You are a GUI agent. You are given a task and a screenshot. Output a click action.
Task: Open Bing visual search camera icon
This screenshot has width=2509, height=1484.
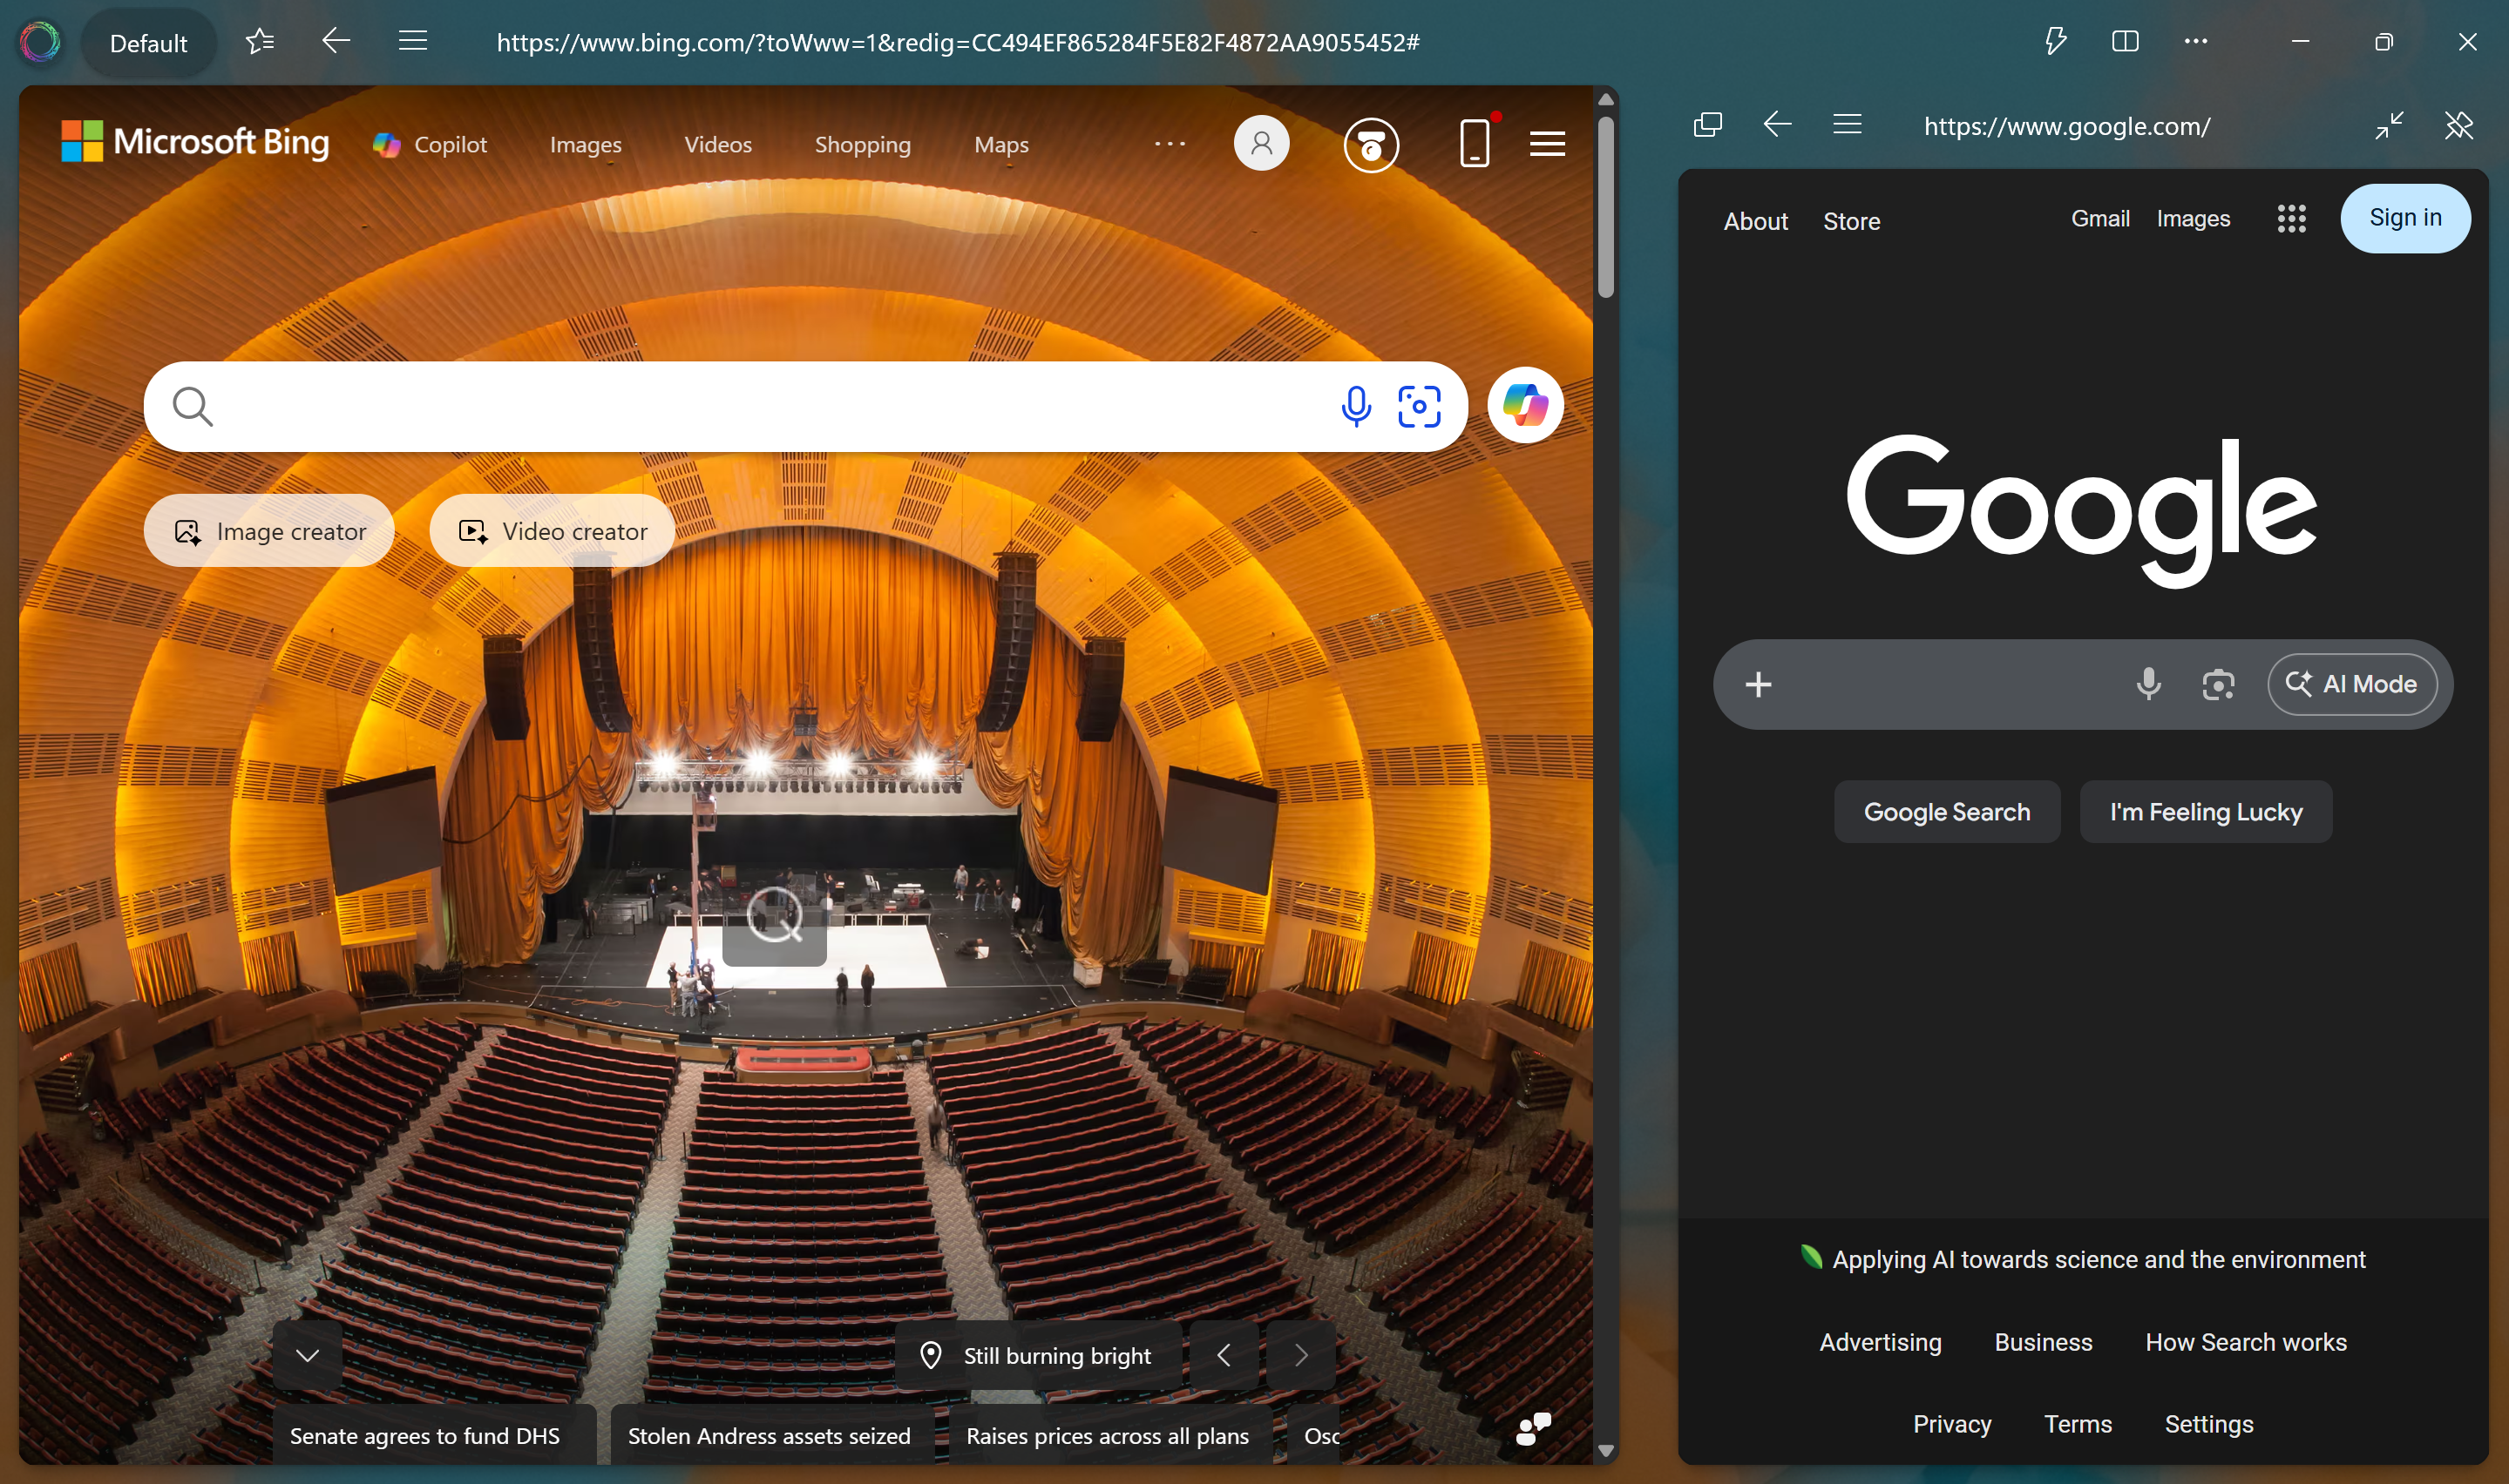coord(1419,406)
